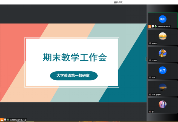Click the muted mic icon under the Jerry mouse avatar
178x122 pixels.
click(150, 60)
